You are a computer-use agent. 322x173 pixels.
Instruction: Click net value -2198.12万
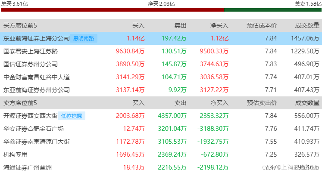[x=213, y=167]
